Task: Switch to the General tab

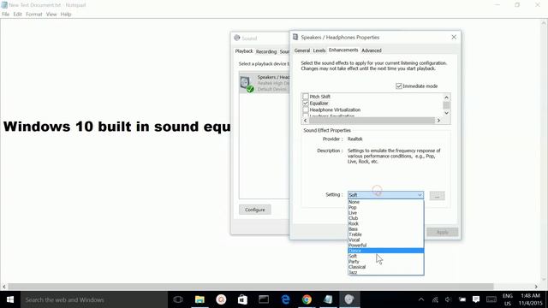Action: point(302,50)
